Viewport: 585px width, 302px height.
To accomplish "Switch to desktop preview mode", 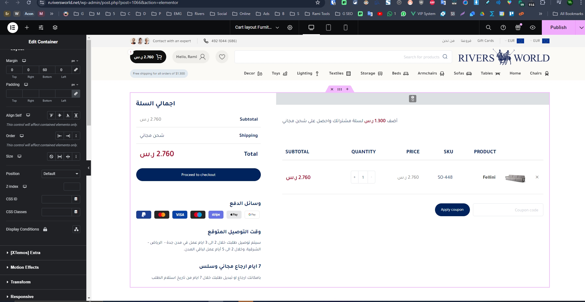I will pos(311,27).
